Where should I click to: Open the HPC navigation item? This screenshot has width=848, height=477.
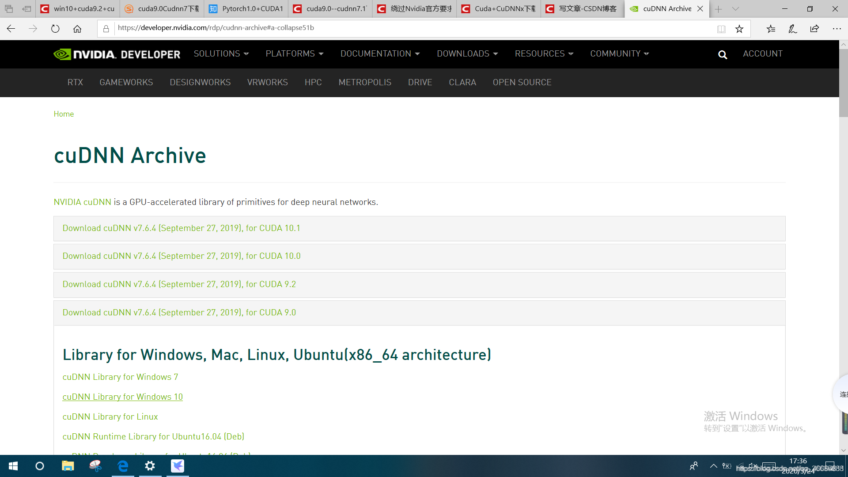[x=313, y=83]
